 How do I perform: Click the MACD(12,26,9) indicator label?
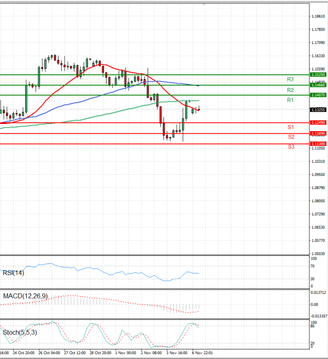(x=26, y=296)
